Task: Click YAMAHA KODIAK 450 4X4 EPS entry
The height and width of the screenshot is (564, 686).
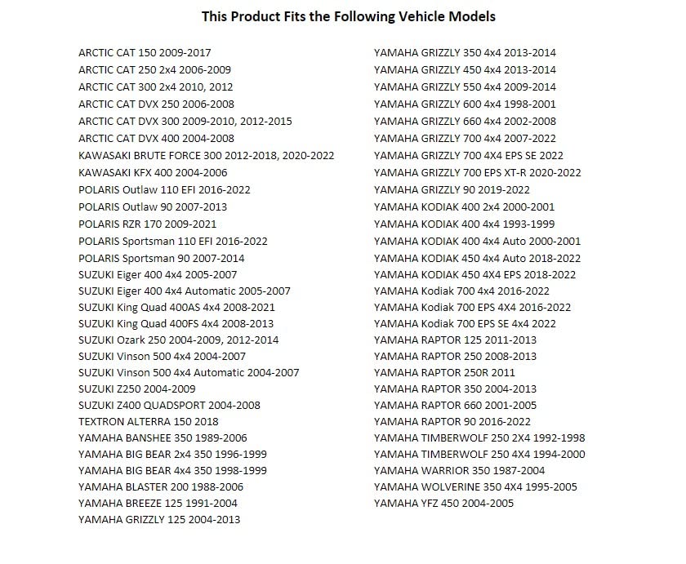Action: (x=474, y=274)
